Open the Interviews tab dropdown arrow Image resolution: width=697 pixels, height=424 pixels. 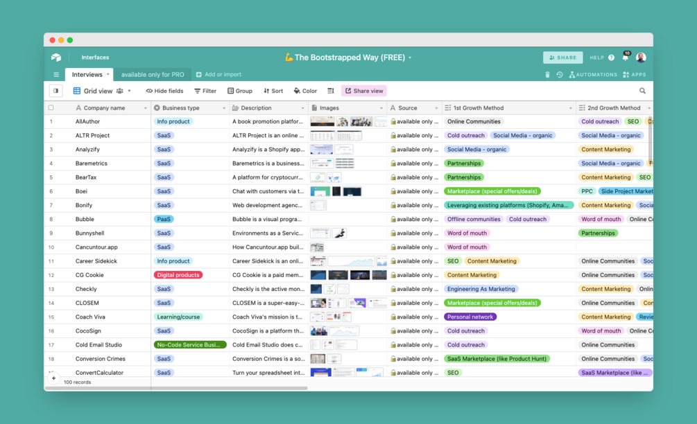click(107, 74)
